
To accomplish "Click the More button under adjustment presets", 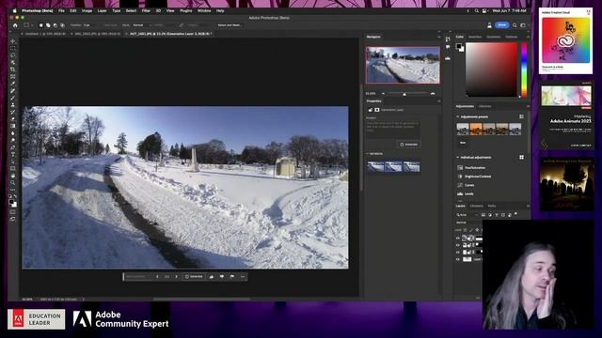I will click(463, 143).
